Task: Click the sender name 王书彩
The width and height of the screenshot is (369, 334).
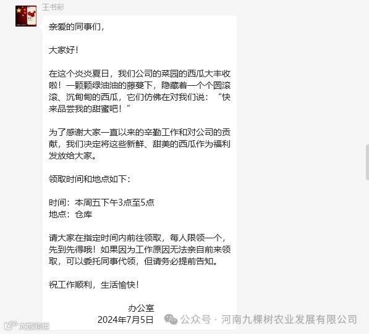Action: 53,7
